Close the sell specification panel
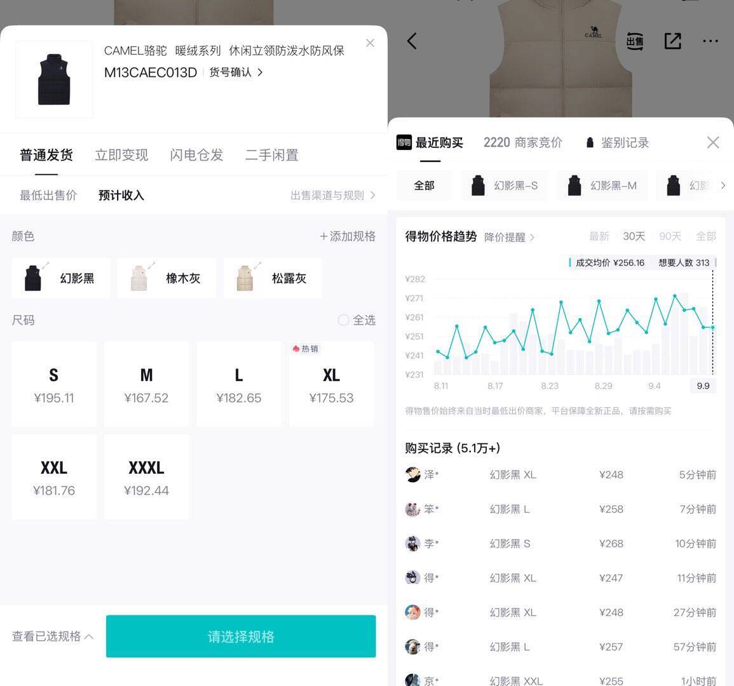734x686 pixels. [x=370, y=43]
